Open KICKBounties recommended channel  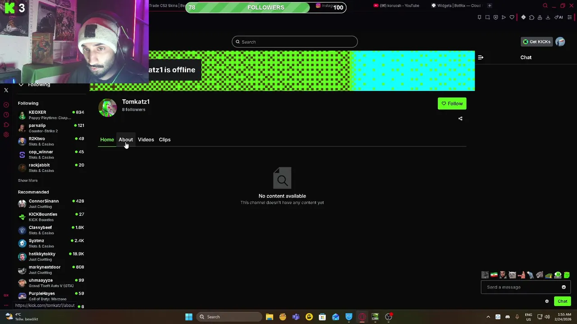[51, 216]
